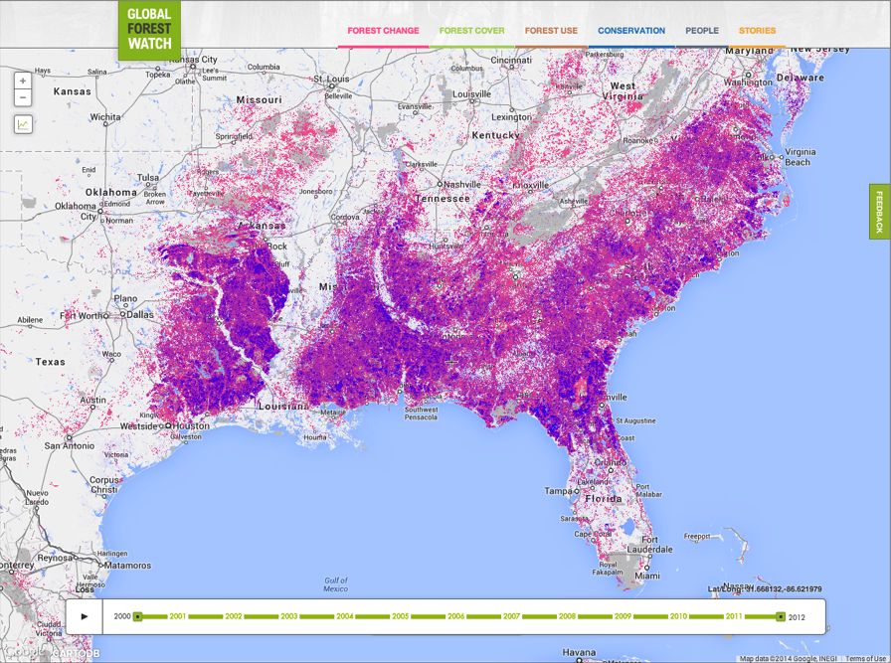Image resolution: width=891 pixels, height=663 pixels.
Task: Jump to 2008 on the timeline
Action: [567, 616]
